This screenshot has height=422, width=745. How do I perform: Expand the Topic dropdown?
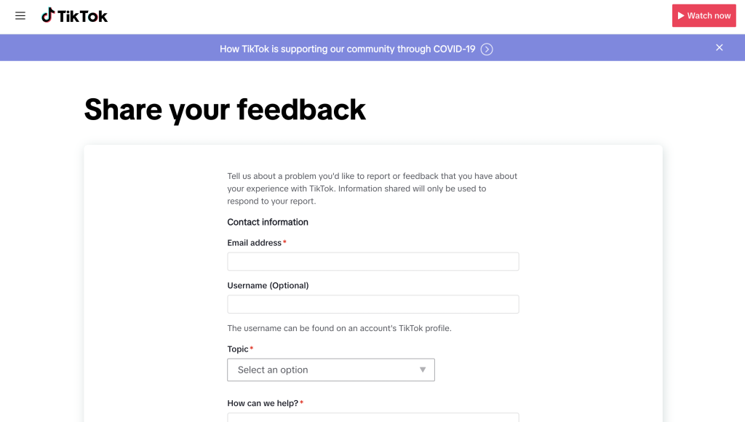pyautogui.click(x=331, y=370)
